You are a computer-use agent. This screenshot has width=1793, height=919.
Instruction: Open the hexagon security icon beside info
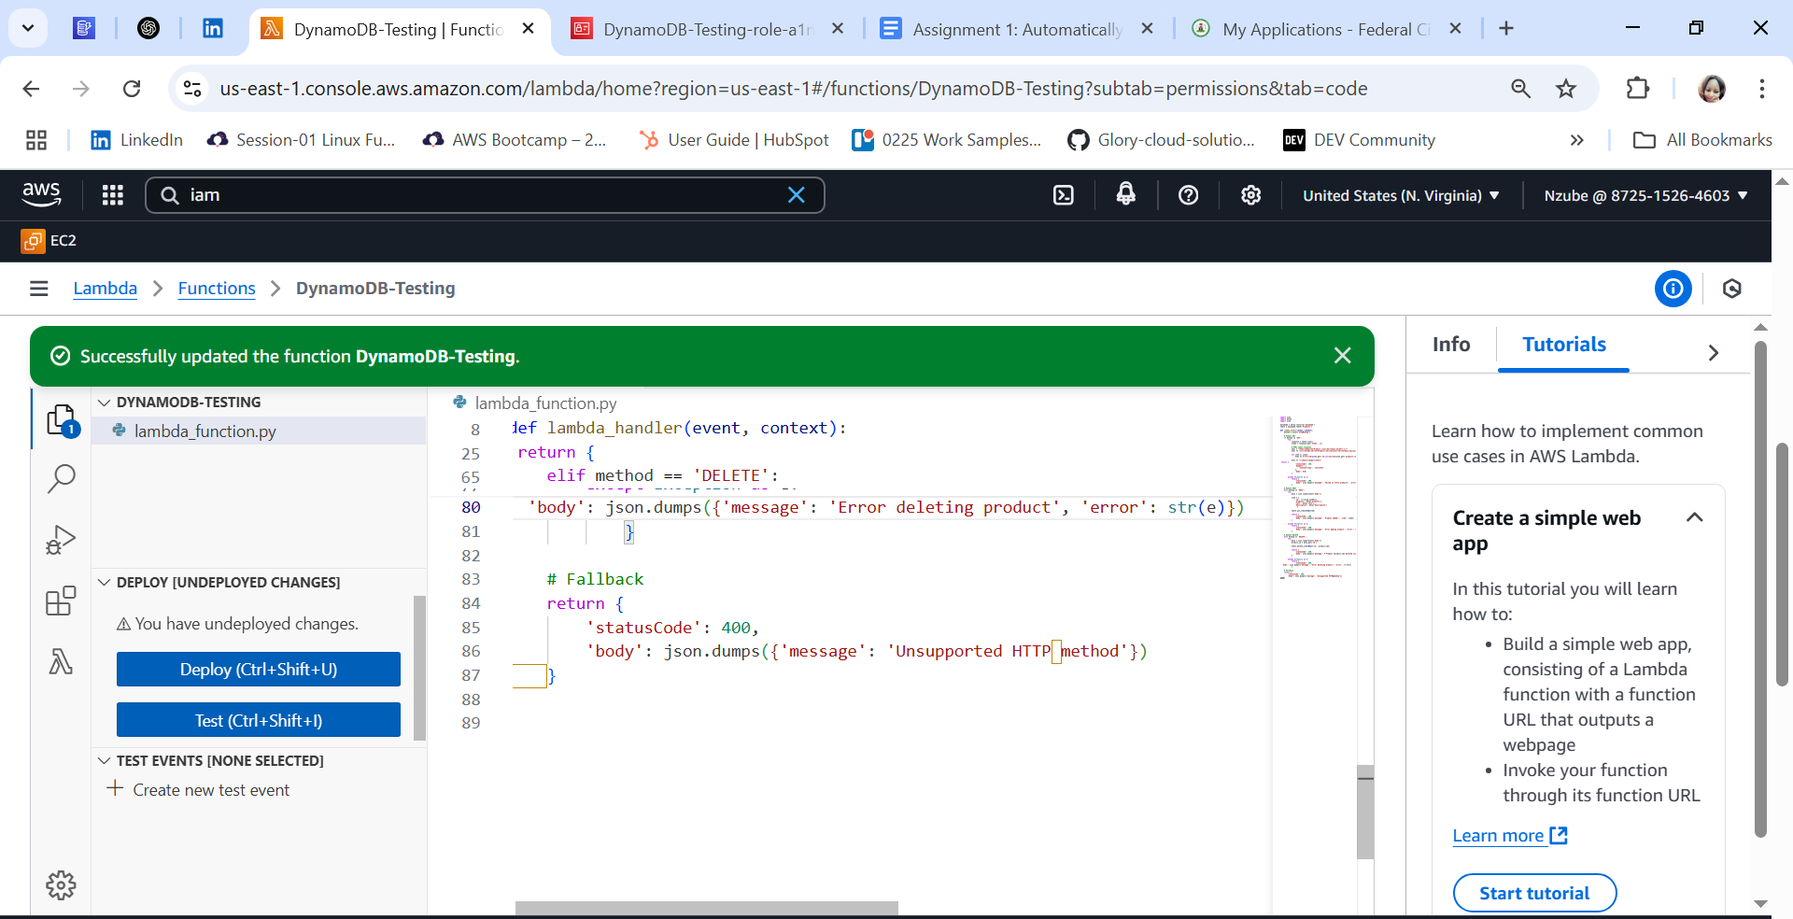pos(1732,289)
